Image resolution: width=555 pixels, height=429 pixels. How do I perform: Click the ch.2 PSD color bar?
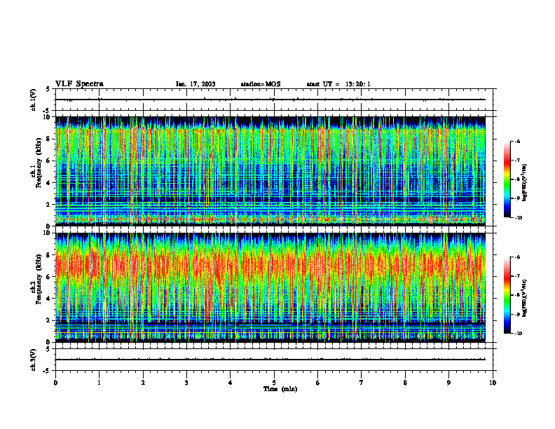(507, 295)
